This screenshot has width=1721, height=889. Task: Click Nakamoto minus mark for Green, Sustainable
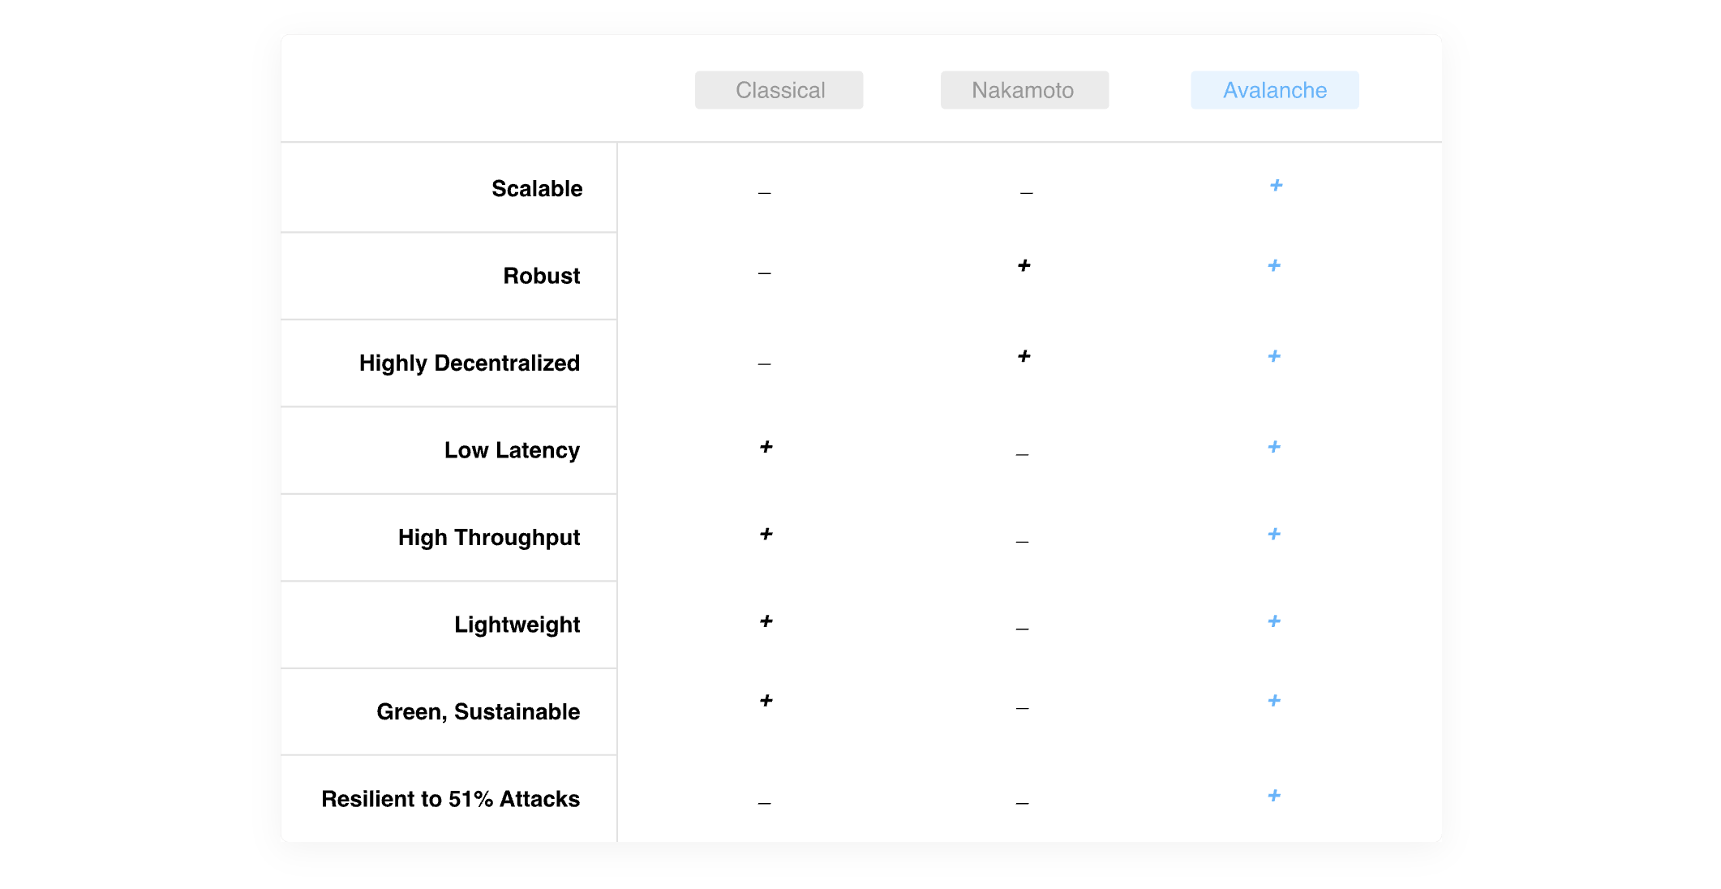1023,708
